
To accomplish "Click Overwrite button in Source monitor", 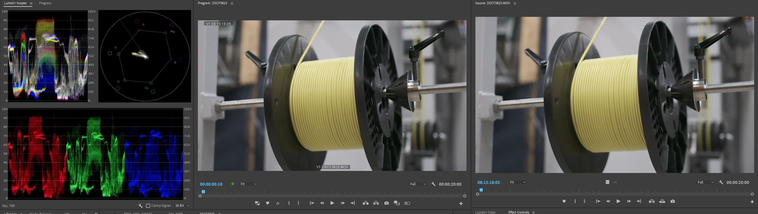I will click(662, 201).
